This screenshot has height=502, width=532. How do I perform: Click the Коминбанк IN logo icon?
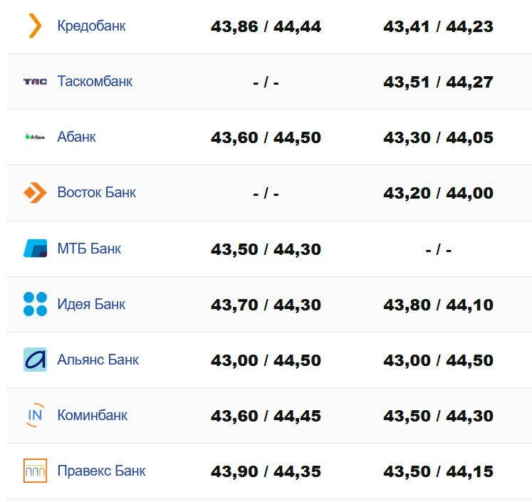point(35,415)
